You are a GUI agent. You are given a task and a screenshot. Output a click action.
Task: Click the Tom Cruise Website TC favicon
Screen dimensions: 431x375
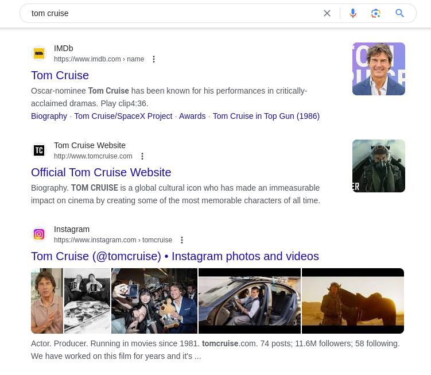[39, 150]
